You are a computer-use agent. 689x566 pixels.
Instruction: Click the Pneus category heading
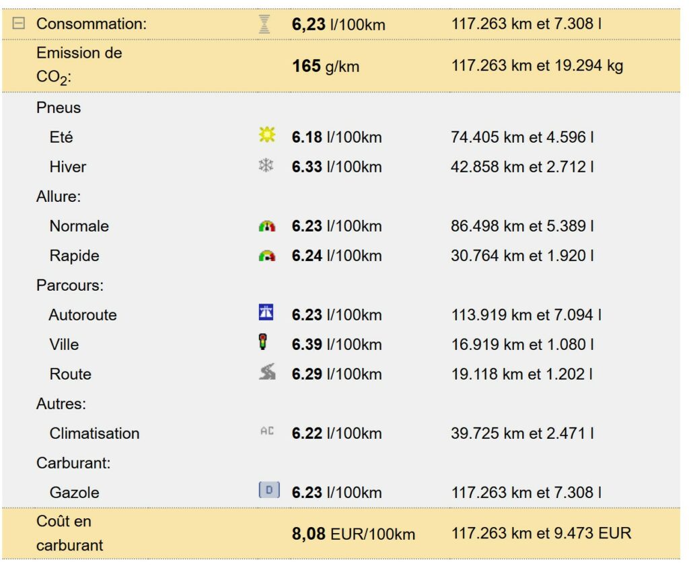point(59,108)
